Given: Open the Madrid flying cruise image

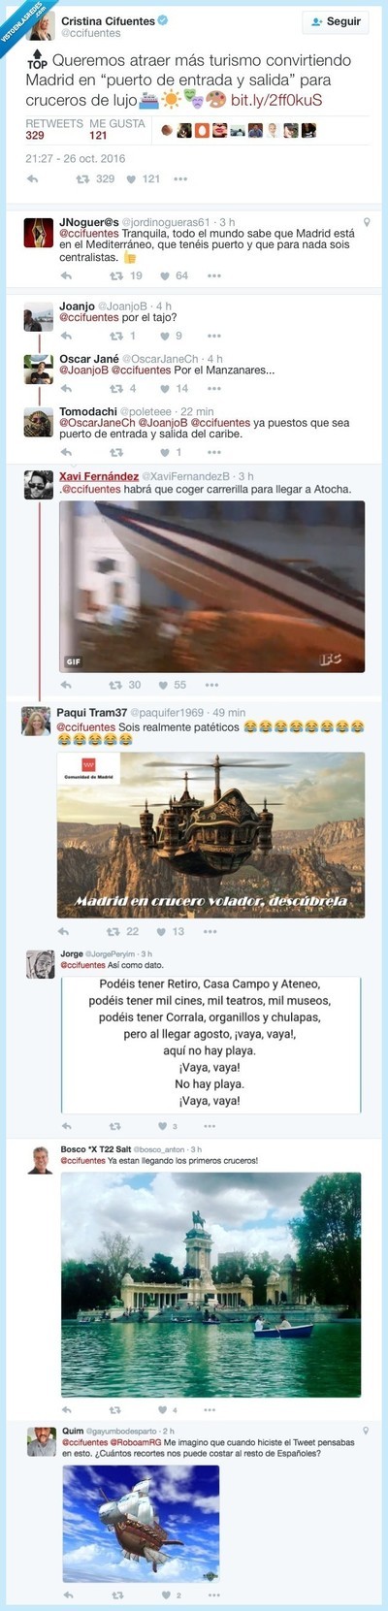Looking at the screenshot, I should click(x=211, y=835).
